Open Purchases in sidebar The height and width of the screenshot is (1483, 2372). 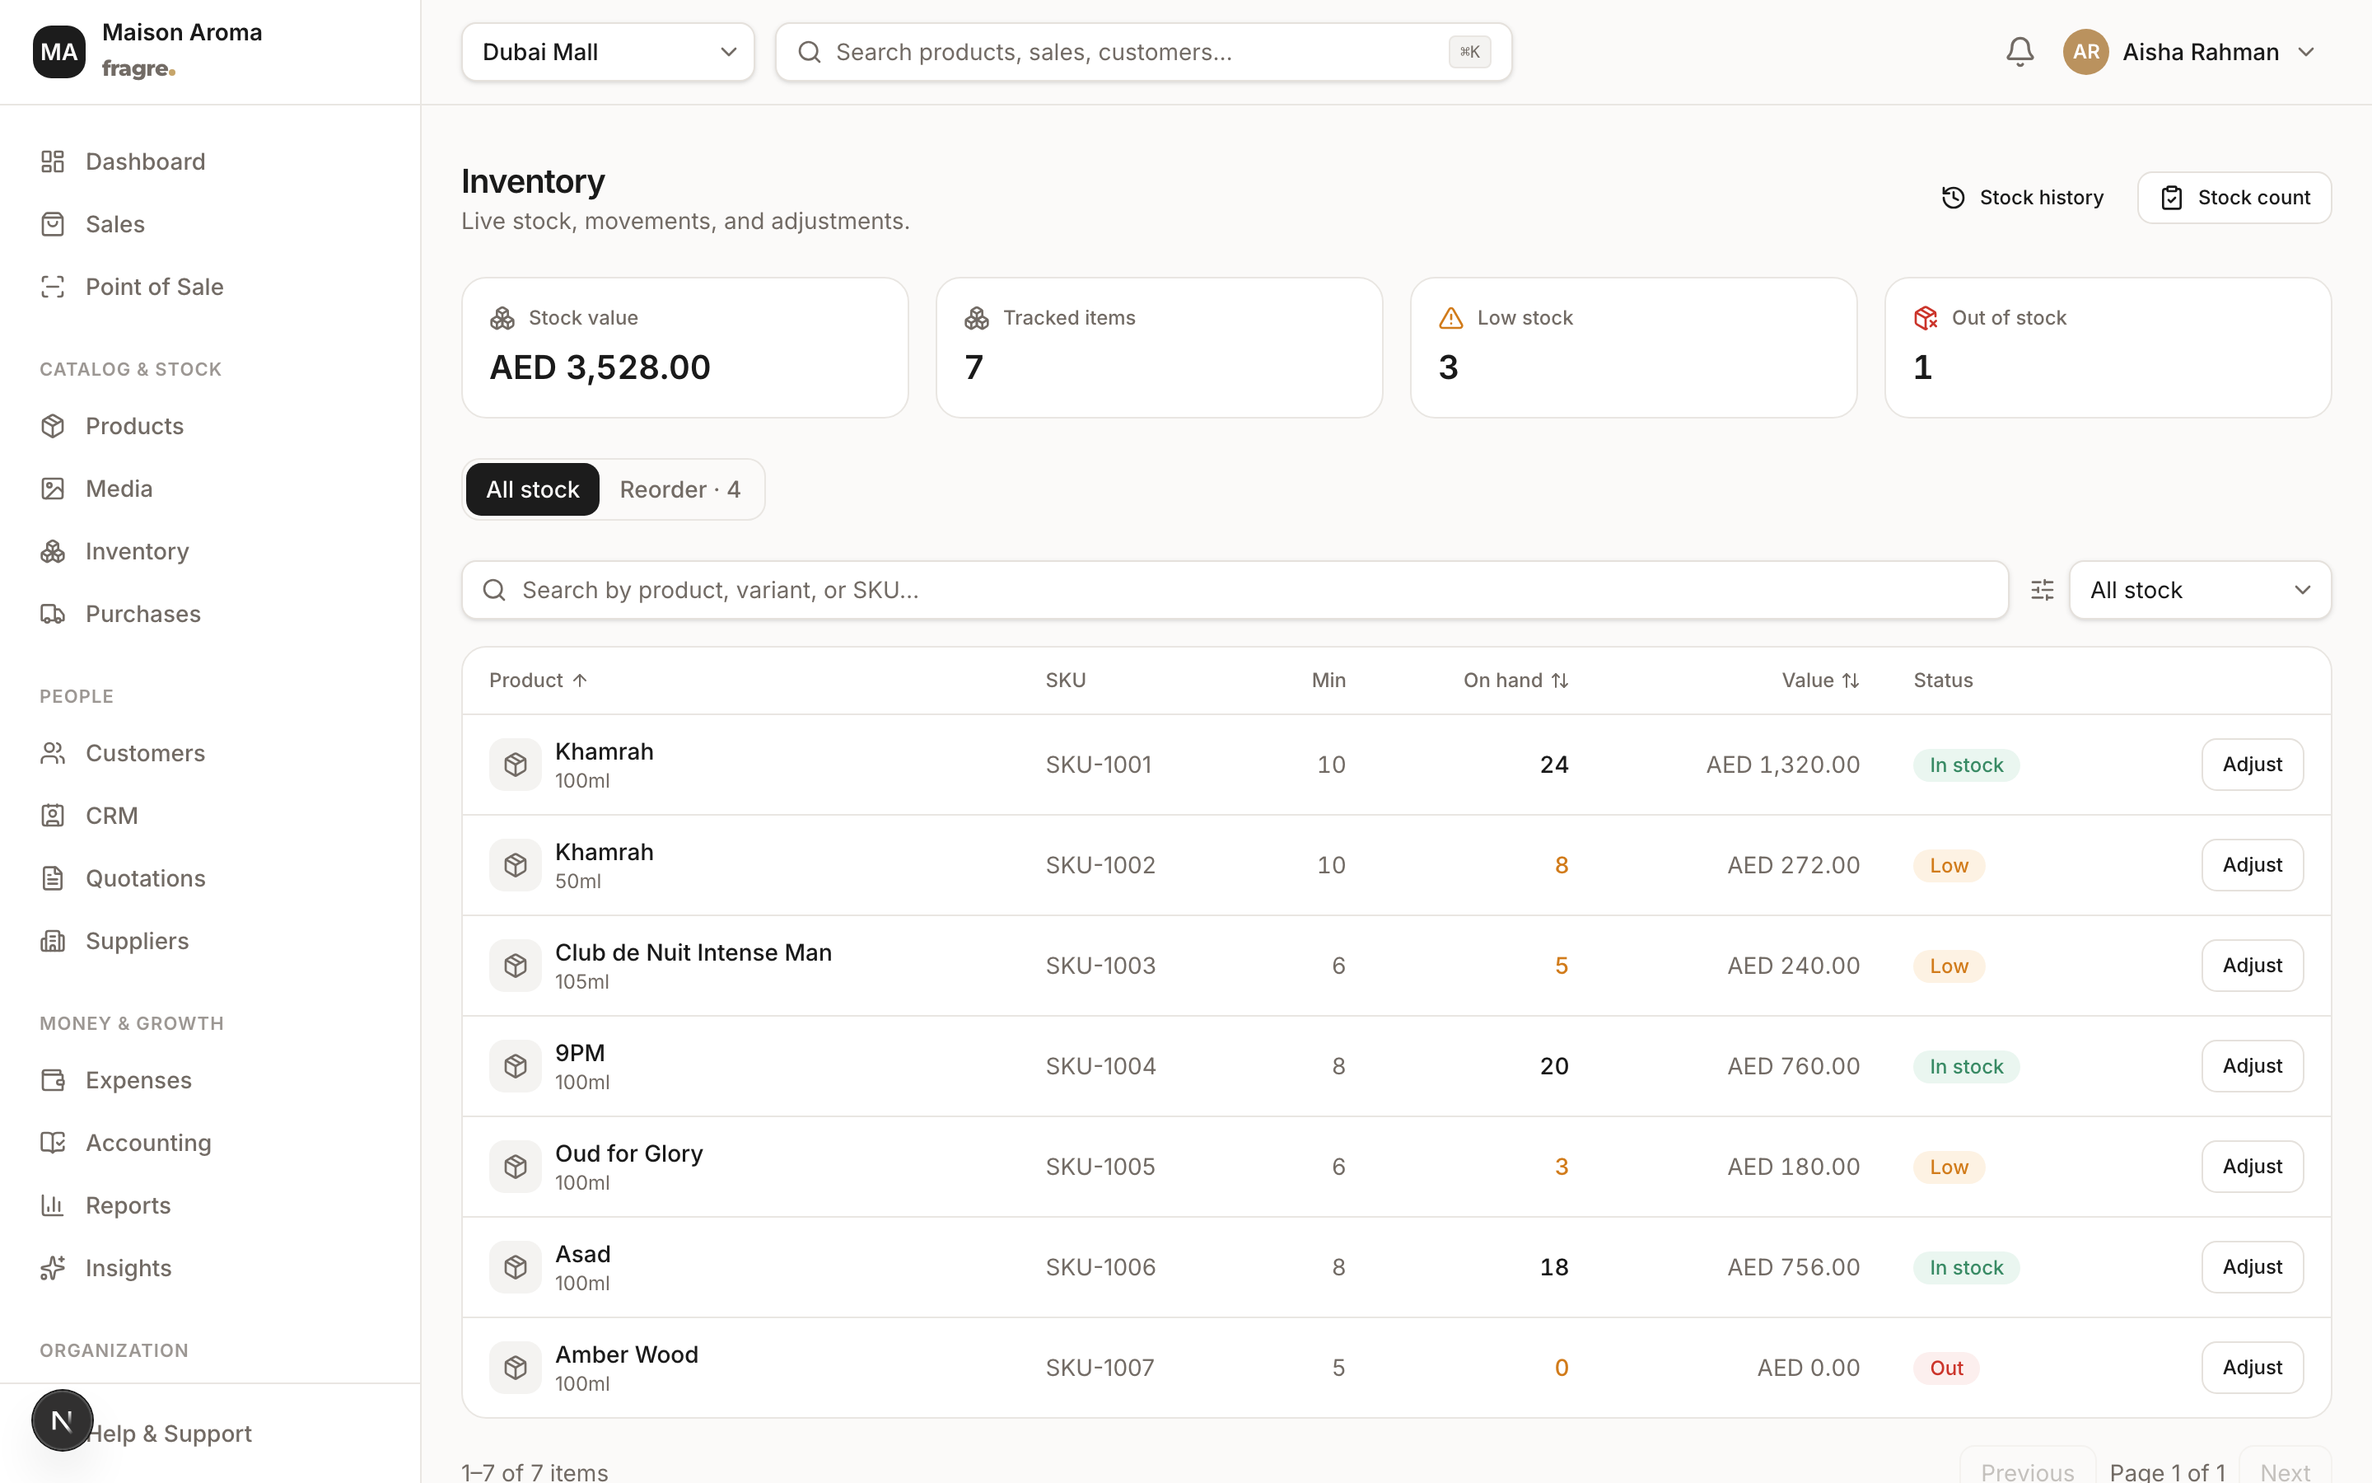point(211,614)
